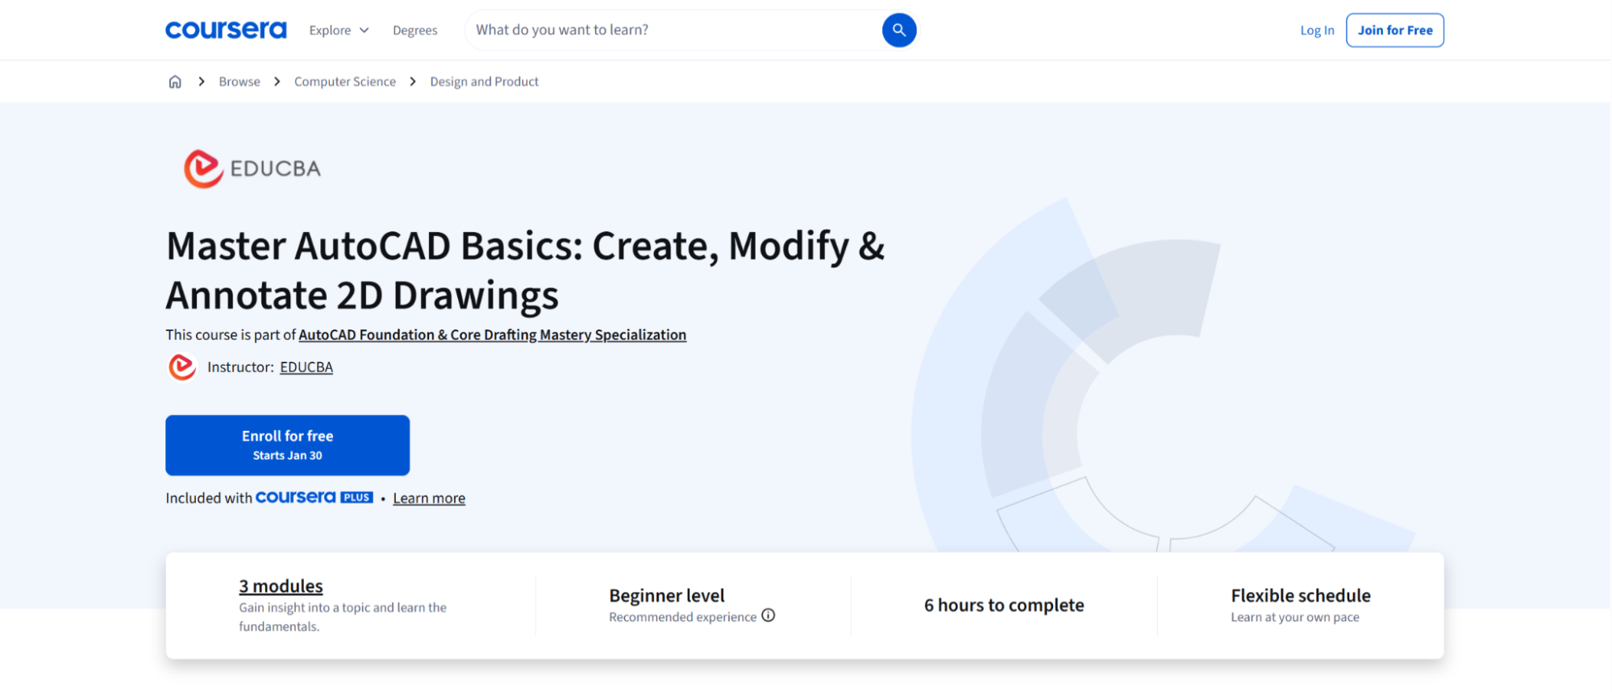Open the 3 modules link

281,586
